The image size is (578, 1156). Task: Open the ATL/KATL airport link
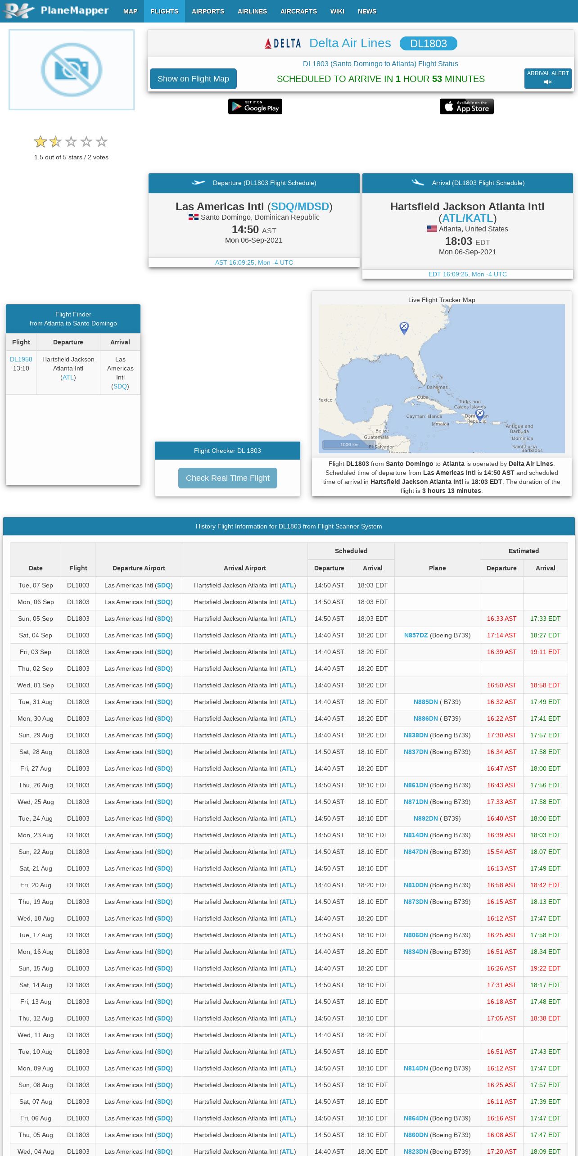467,218
